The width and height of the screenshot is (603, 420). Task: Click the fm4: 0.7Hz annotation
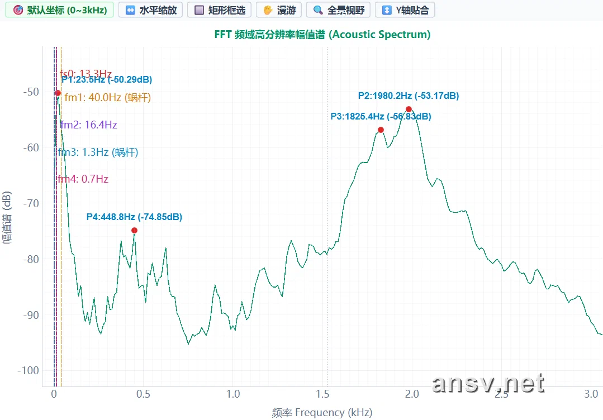tap(83, 179)
